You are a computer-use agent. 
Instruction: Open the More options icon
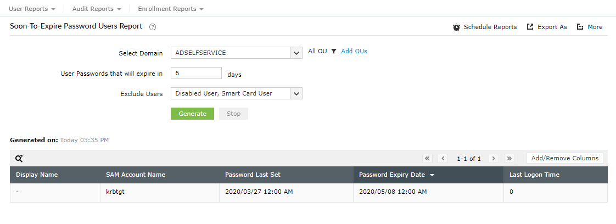[x=580, y=26]
